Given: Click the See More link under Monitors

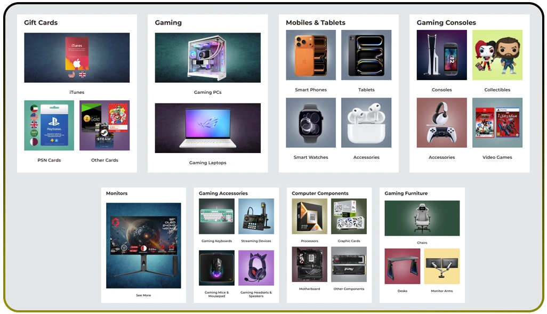Looking at the screenshot, I should click(143, 295).
